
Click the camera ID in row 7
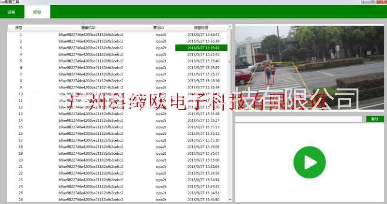91,74
